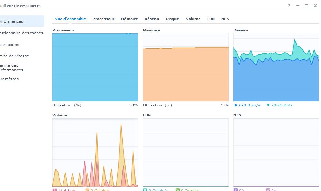Select the Vue d'ensemble tab

70,19
